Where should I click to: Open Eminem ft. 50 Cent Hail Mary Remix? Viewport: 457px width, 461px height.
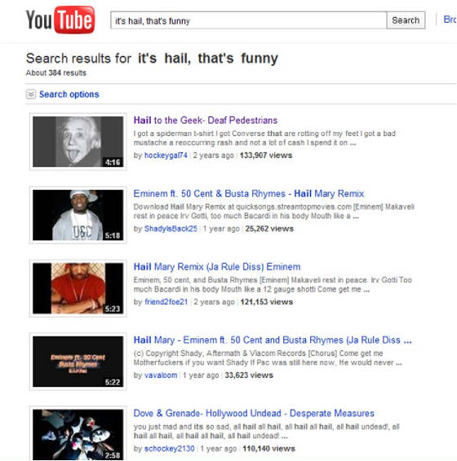(249, 194)
